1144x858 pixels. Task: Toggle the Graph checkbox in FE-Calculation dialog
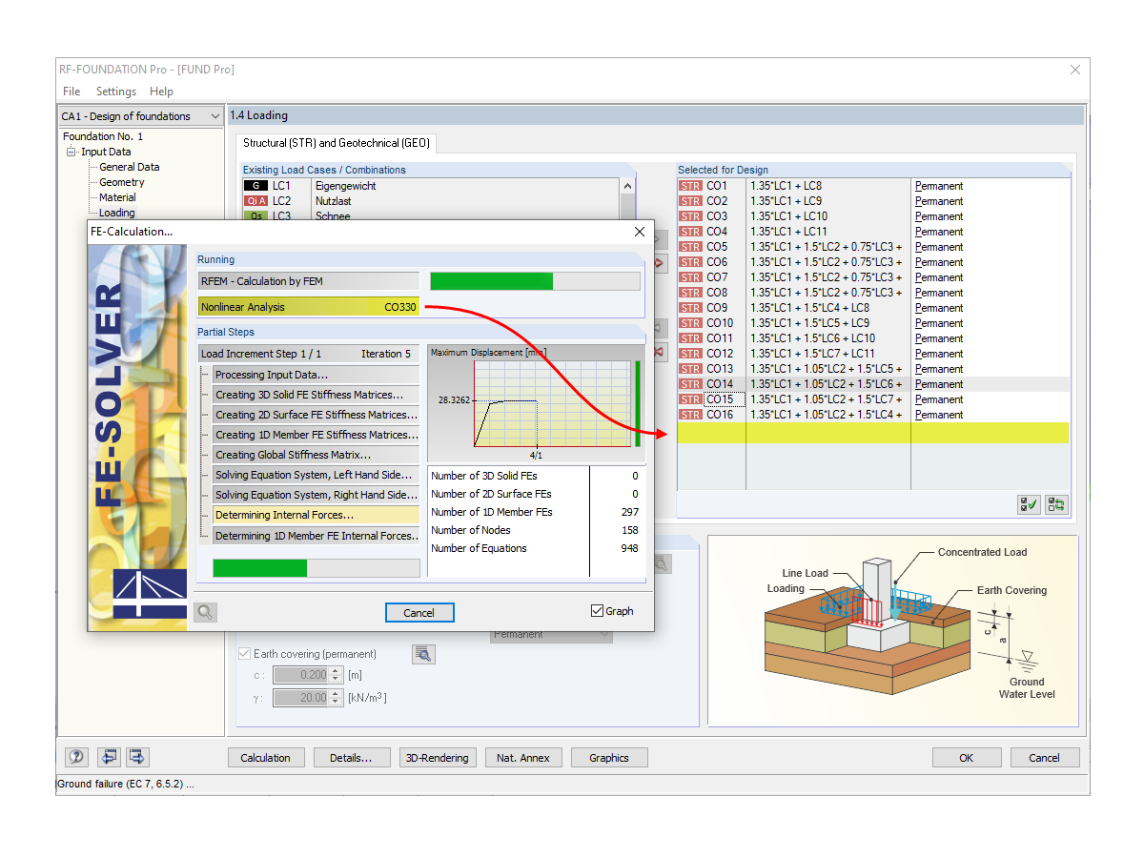pos(596,611)
